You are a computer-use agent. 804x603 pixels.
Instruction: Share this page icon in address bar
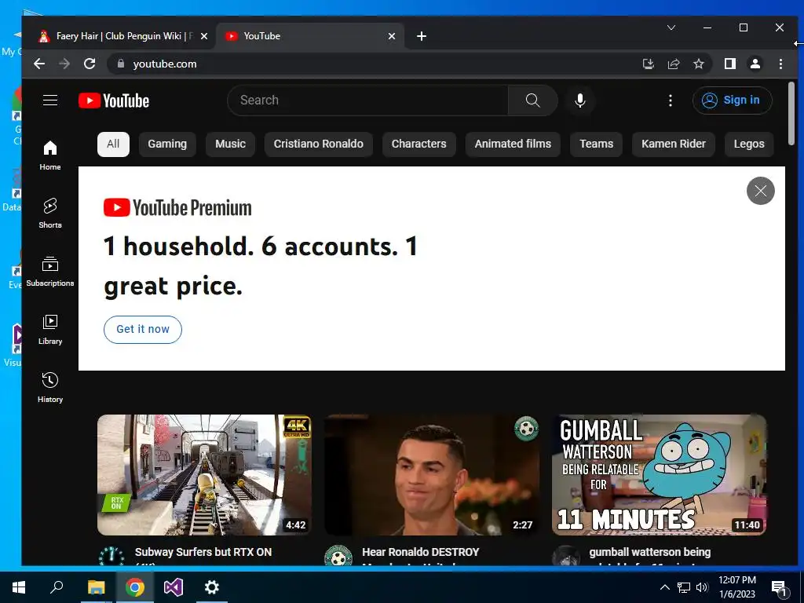(x=673, y=64)
